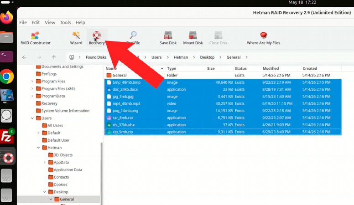Viewport: 354px width, 205px height.
Task: Click the computer root breadcrumb icon
Action: point(72,57)
